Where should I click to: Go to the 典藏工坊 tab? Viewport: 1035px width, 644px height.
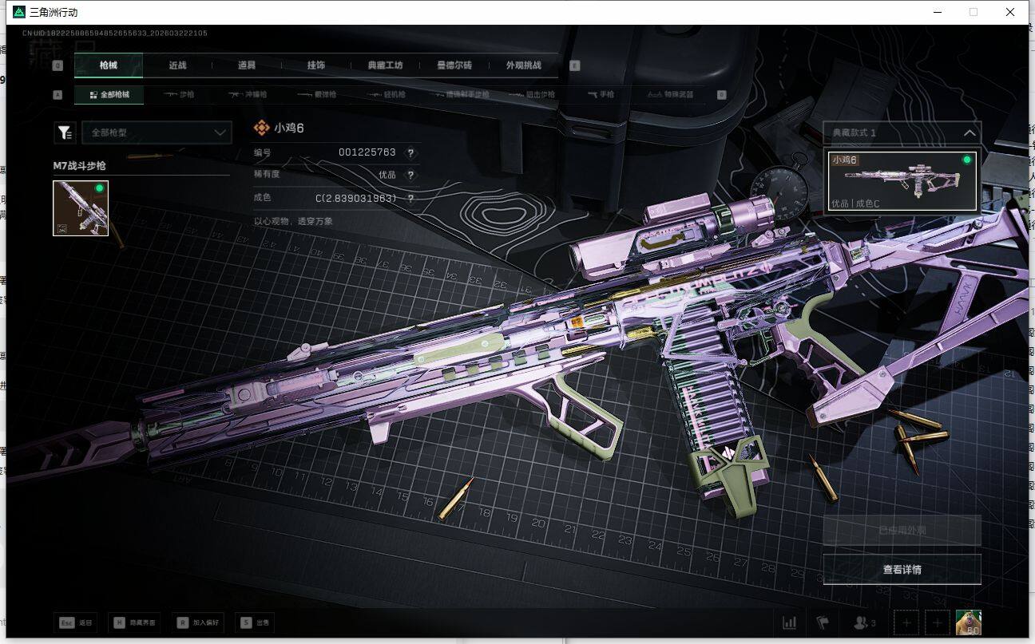pyautogui.click(x=385, y=65)
